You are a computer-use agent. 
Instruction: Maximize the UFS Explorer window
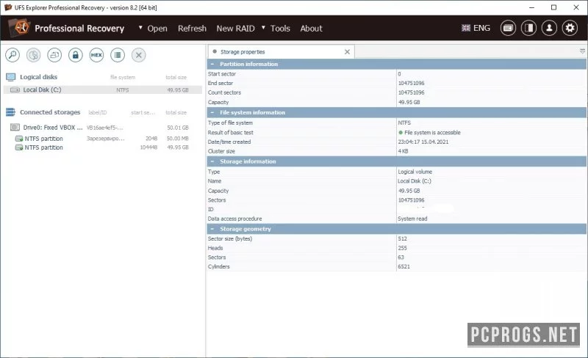(554, 7)
